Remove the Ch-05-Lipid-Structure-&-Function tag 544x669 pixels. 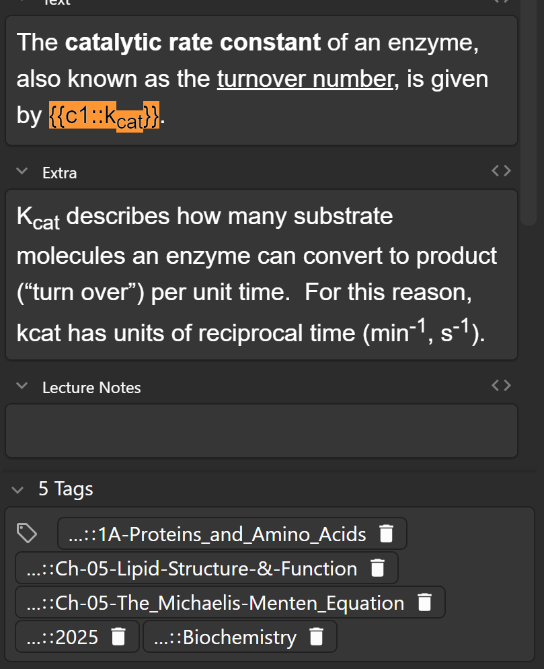[377, 569]
